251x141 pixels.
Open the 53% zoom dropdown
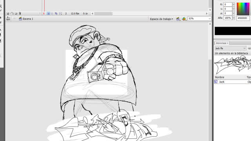(209, 19)
